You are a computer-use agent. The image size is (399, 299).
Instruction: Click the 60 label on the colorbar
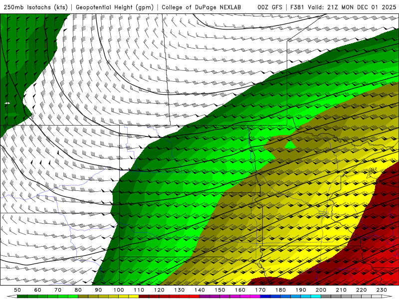[38, 290]
